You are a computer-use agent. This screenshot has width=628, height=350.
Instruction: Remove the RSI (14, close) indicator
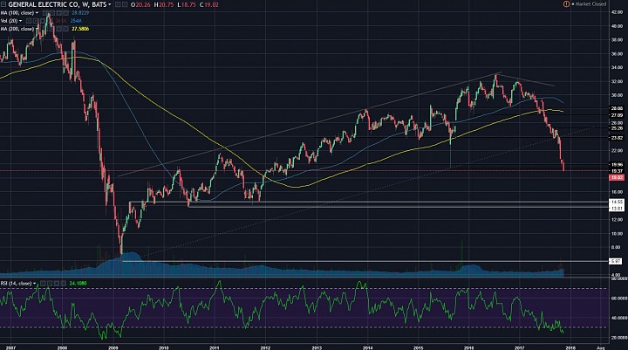tap(64, 284)
